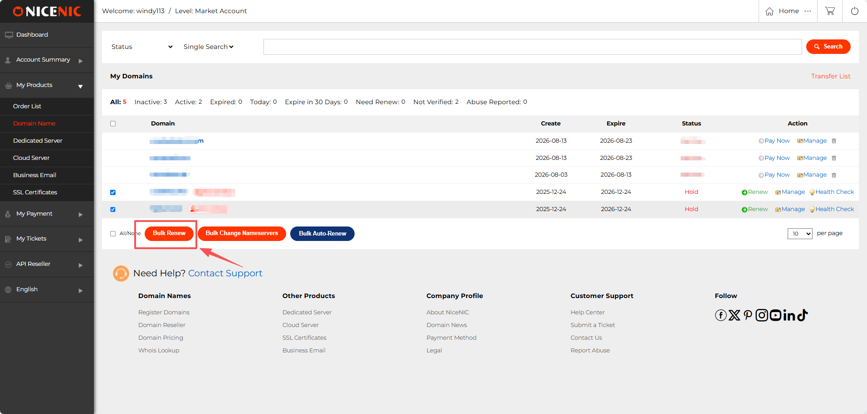Viewport: 867px width, 414px height.
Task: Click into the domain search input field
Action: click(x=532, y=47)
